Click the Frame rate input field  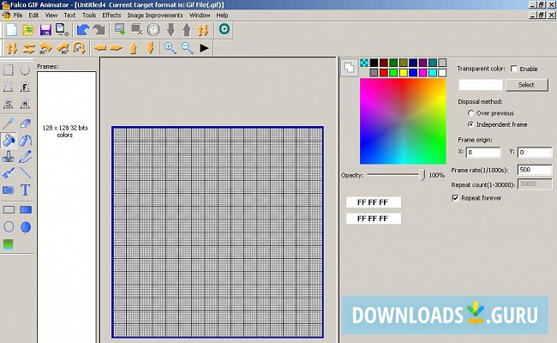535,170
